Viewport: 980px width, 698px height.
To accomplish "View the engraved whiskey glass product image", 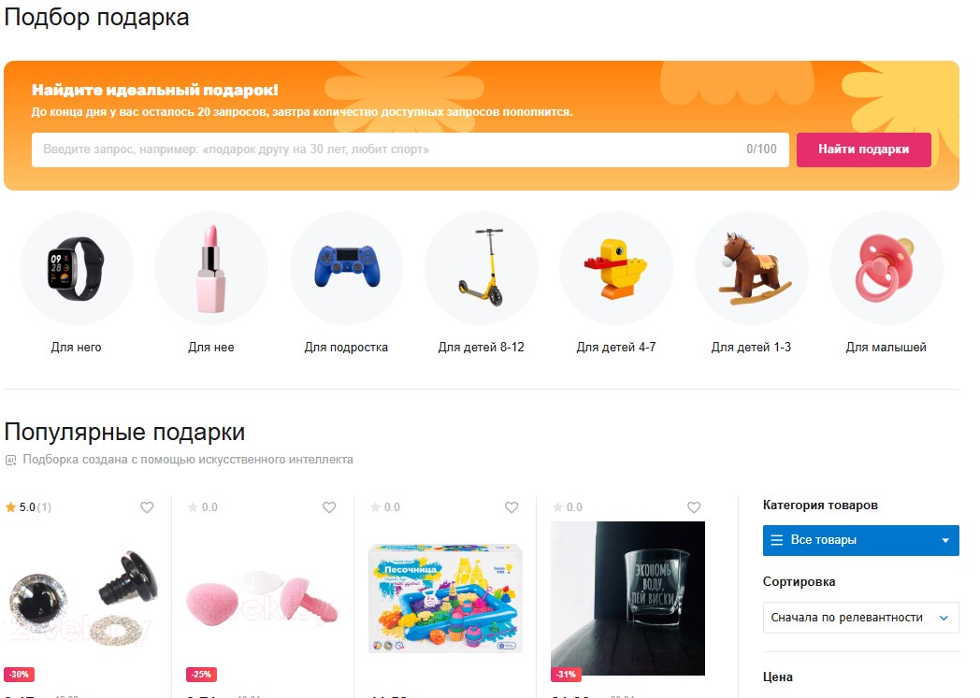I will pos(628,598).
